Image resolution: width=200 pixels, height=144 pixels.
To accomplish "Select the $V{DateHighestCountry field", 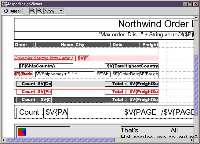I will pyautogui.click(x=132, y=66).
